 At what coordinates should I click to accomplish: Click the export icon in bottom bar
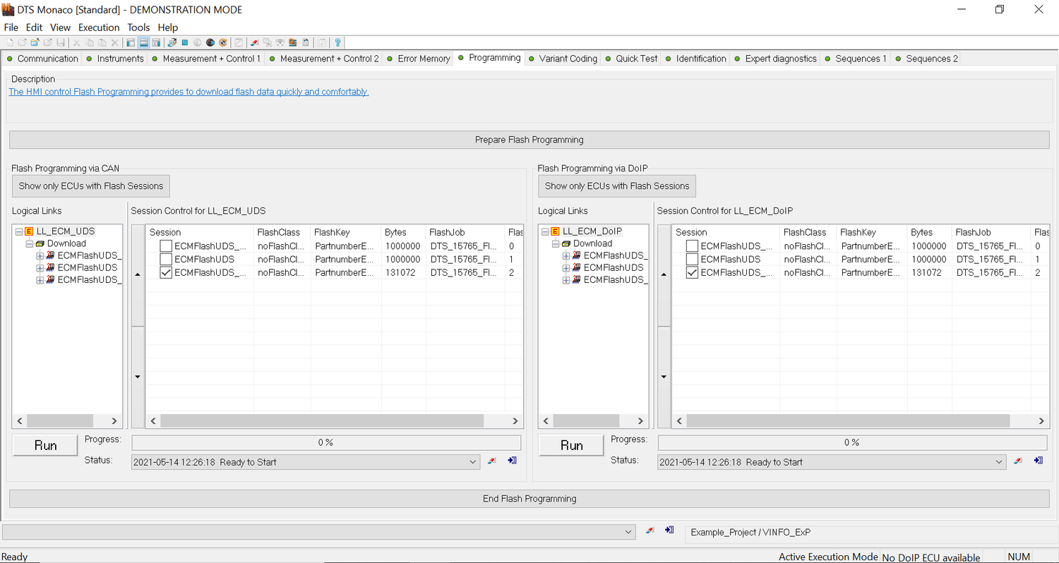tap(669, 531)
